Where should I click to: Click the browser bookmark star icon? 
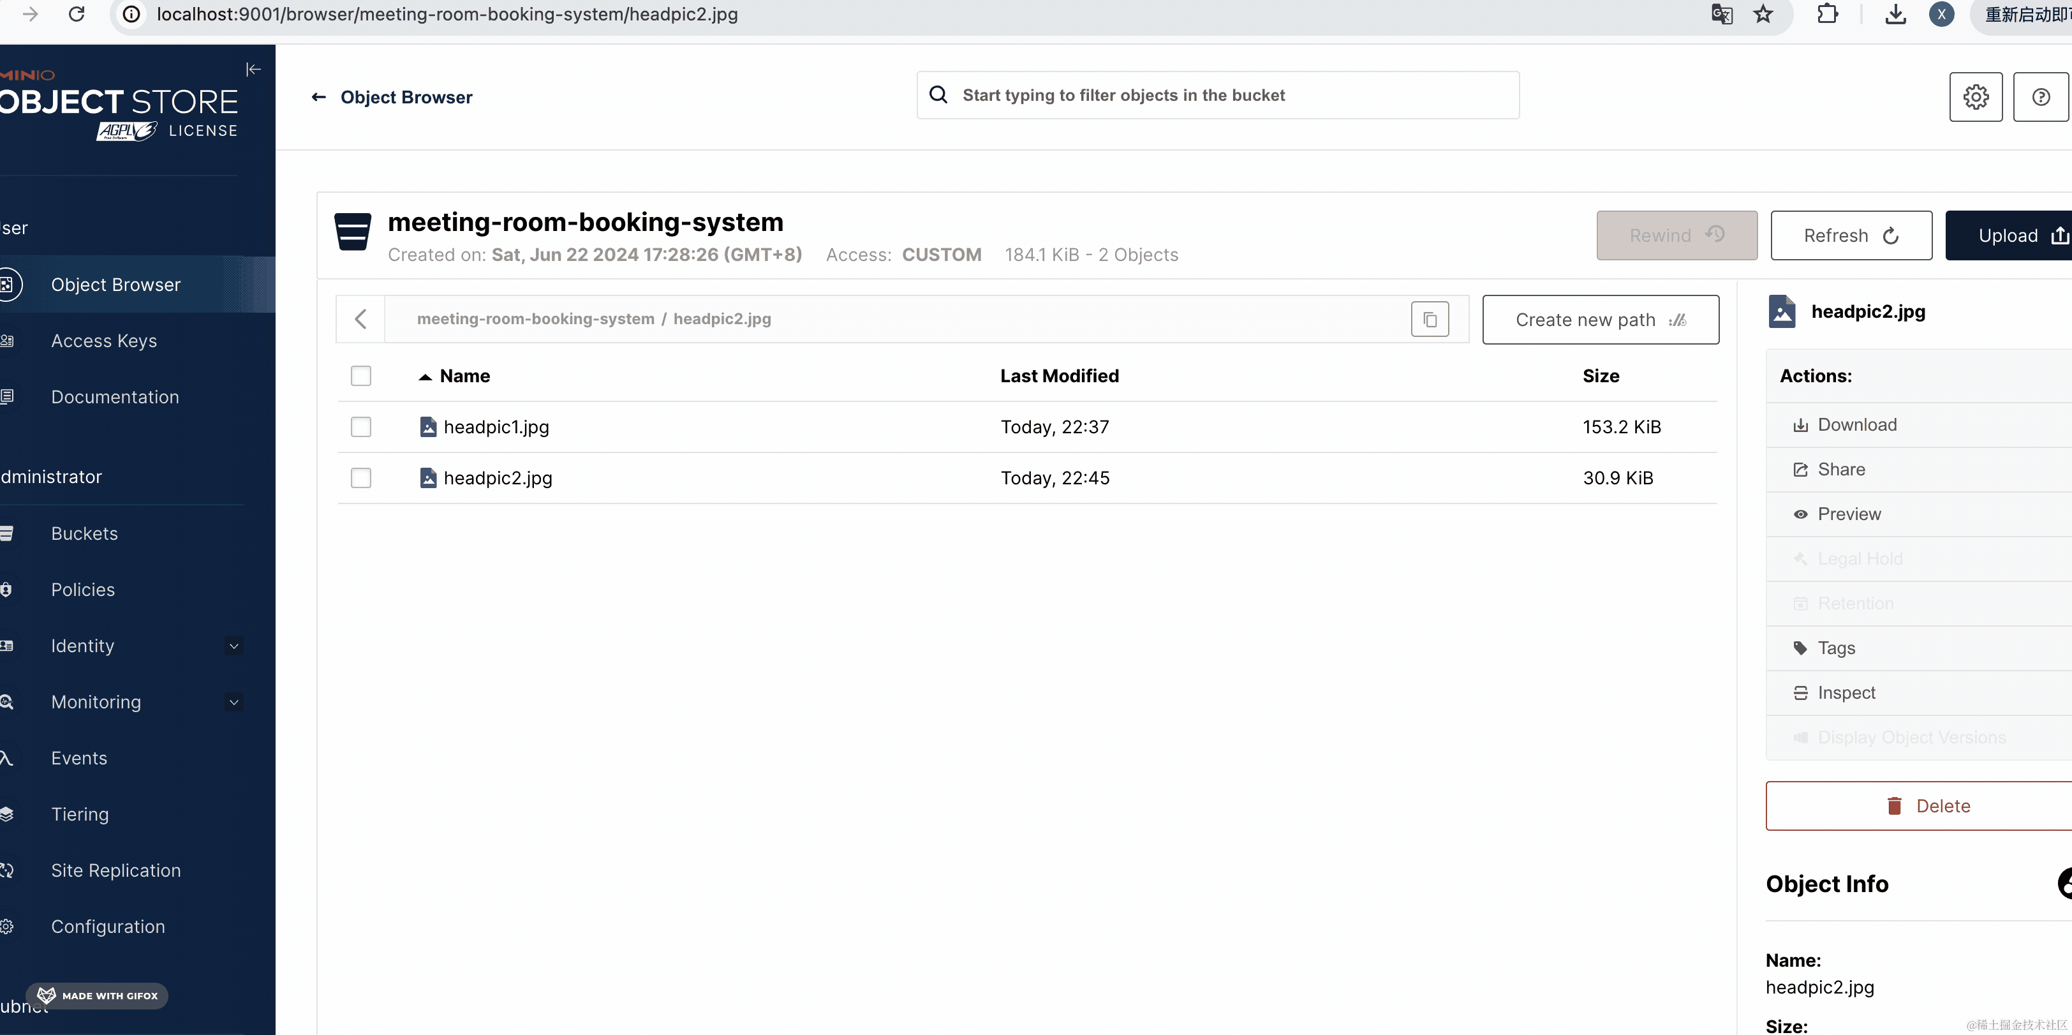1763,15
